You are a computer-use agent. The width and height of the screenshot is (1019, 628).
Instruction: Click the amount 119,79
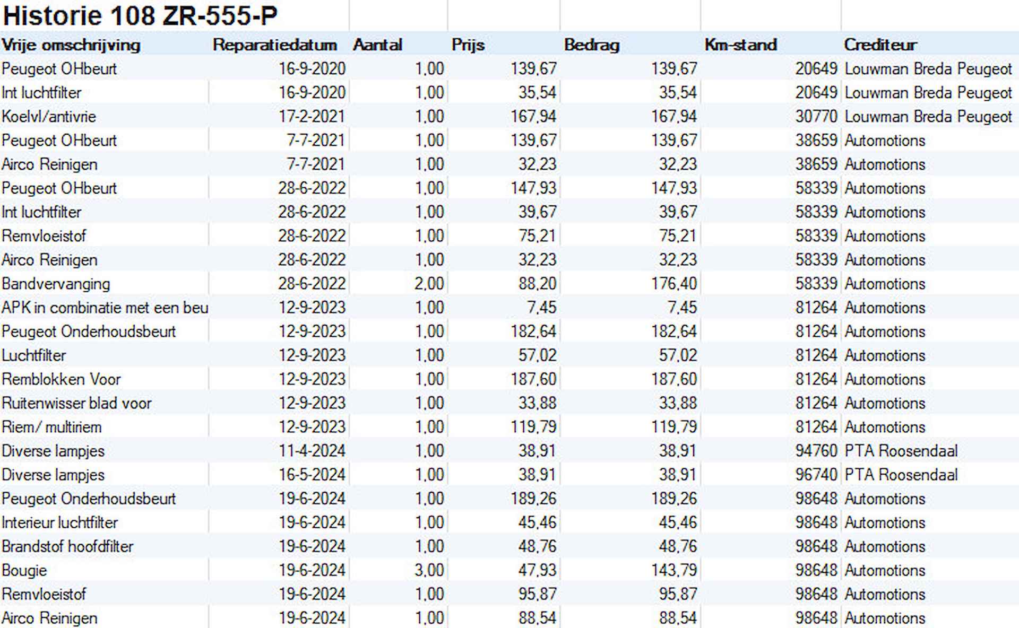tap(674, 426)
